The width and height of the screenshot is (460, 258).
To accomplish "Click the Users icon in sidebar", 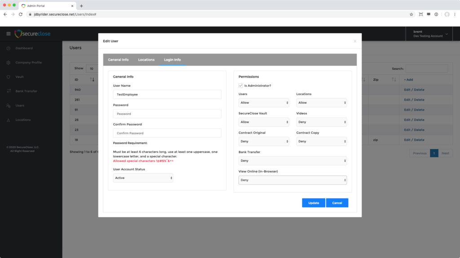I will point(9,106).
